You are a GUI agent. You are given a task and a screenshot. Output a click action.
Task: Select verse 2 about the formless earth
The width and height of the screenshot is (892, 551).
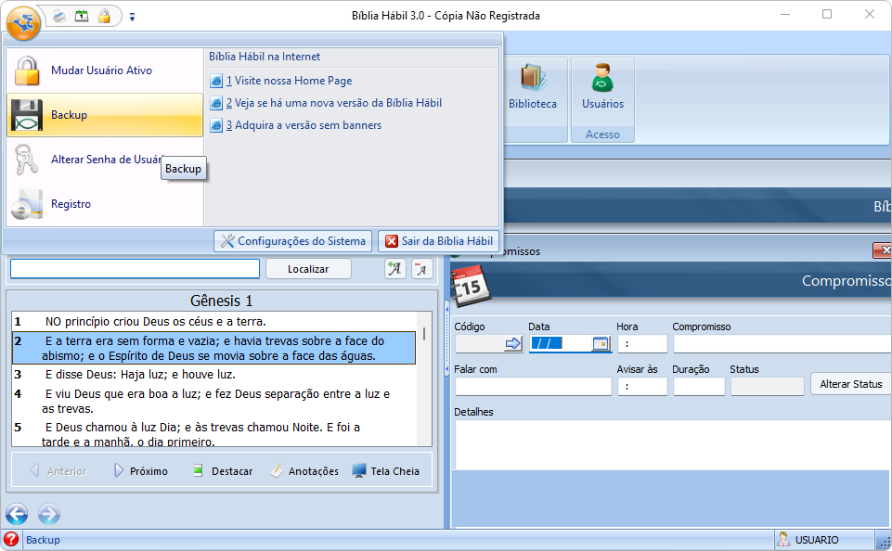point(213,348)
